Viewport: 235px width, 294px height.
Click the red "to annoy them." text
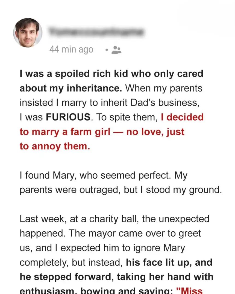55,146
